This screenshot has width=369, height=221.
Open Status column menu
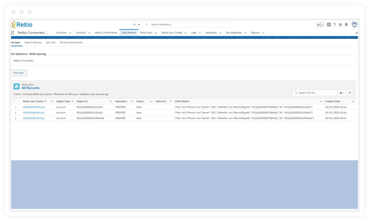151,101
